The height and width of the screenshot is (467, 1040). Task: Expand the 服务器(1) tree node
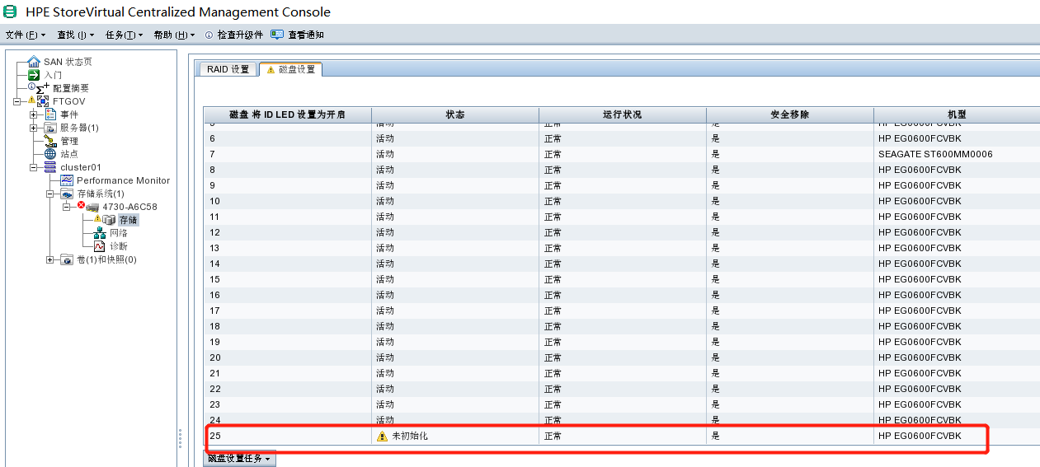34,128
